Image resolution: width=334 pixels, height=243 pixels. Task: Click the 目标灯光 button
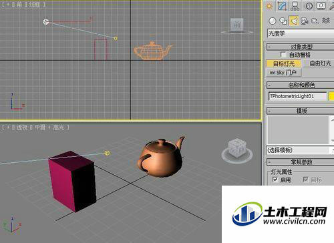pos(284,63)
